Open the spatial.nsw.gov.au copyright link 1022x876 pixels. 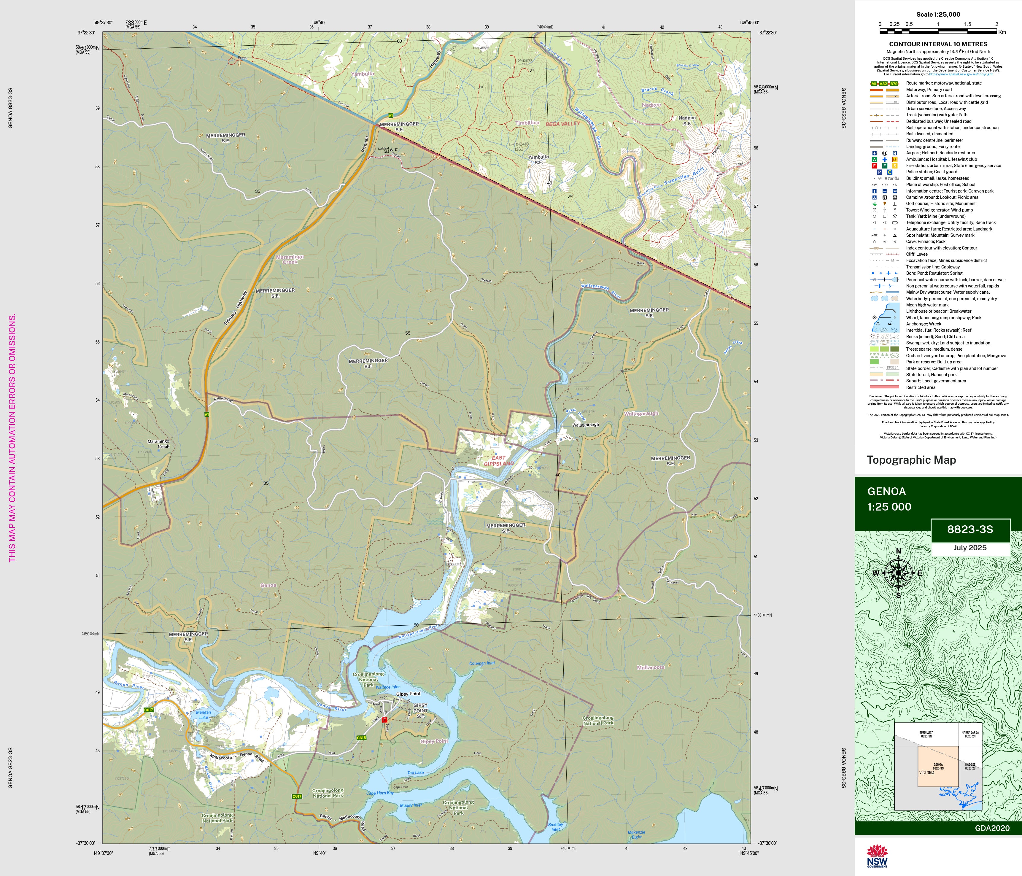click(961, 74)
